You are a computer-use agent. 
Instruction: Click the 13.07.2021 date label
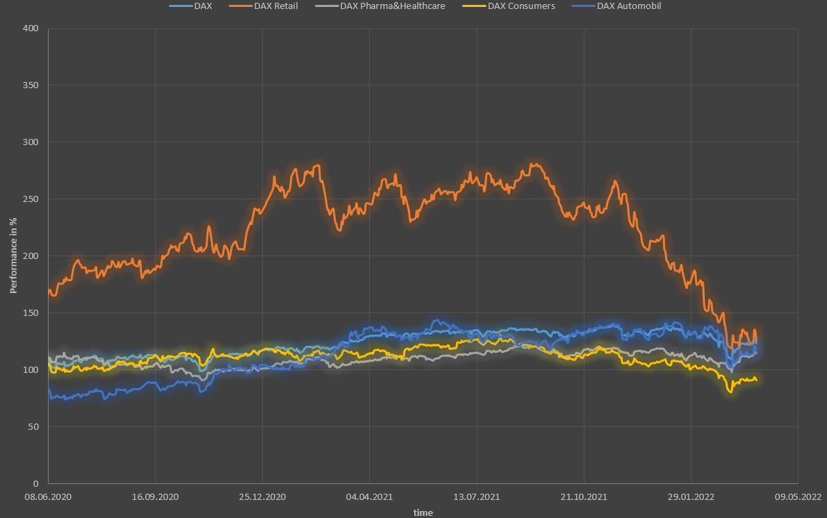(477, 497)
